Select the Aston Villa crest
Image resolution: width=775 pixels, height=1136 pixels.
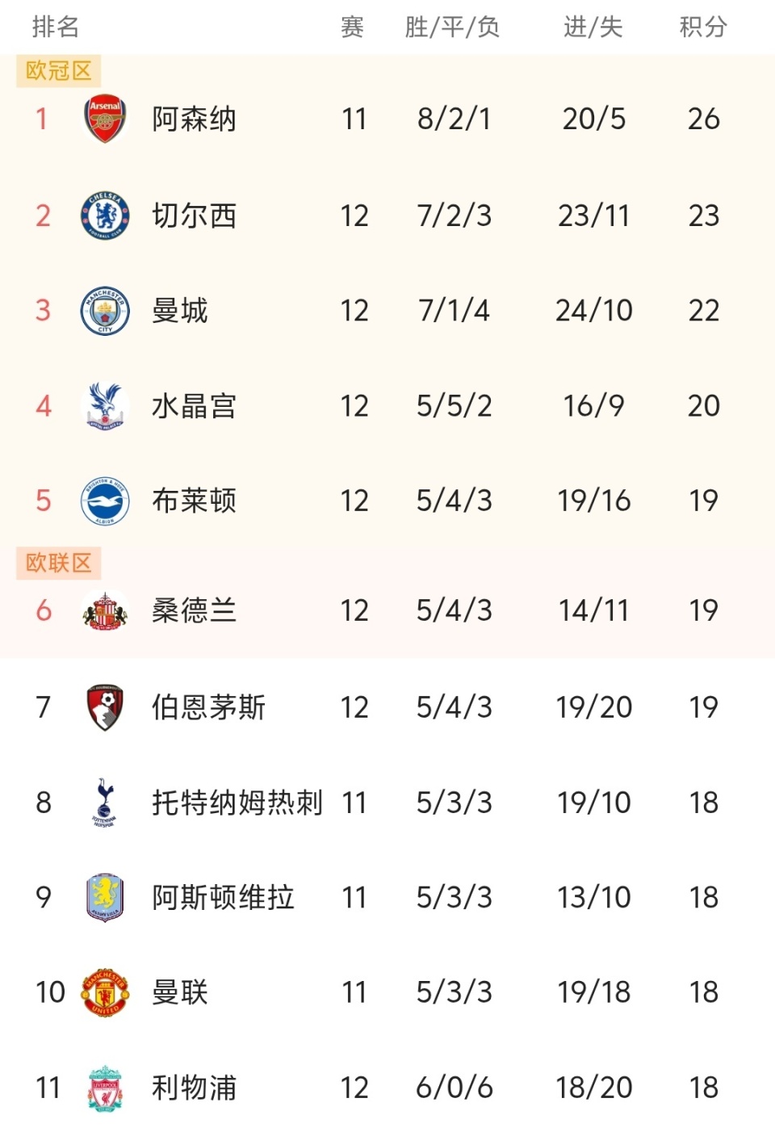(105, 897)
